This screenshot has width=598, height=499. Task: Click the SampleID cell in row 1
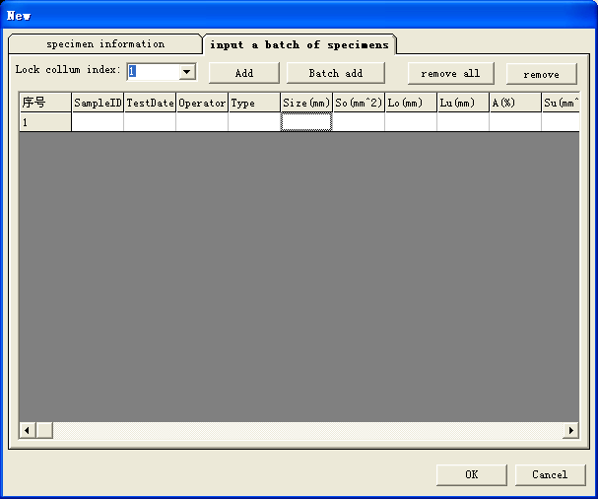pyautogui.click(x=98, y=122)
